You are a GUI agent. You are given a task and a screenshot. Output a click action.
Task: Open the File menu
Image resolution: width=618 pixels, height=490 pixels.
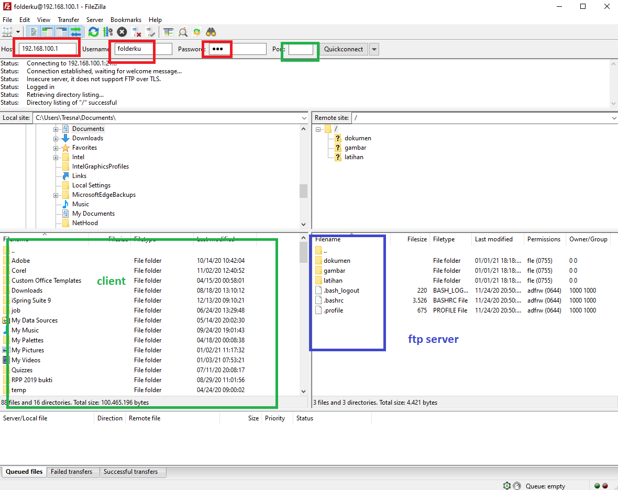click(x=7, y=20)
